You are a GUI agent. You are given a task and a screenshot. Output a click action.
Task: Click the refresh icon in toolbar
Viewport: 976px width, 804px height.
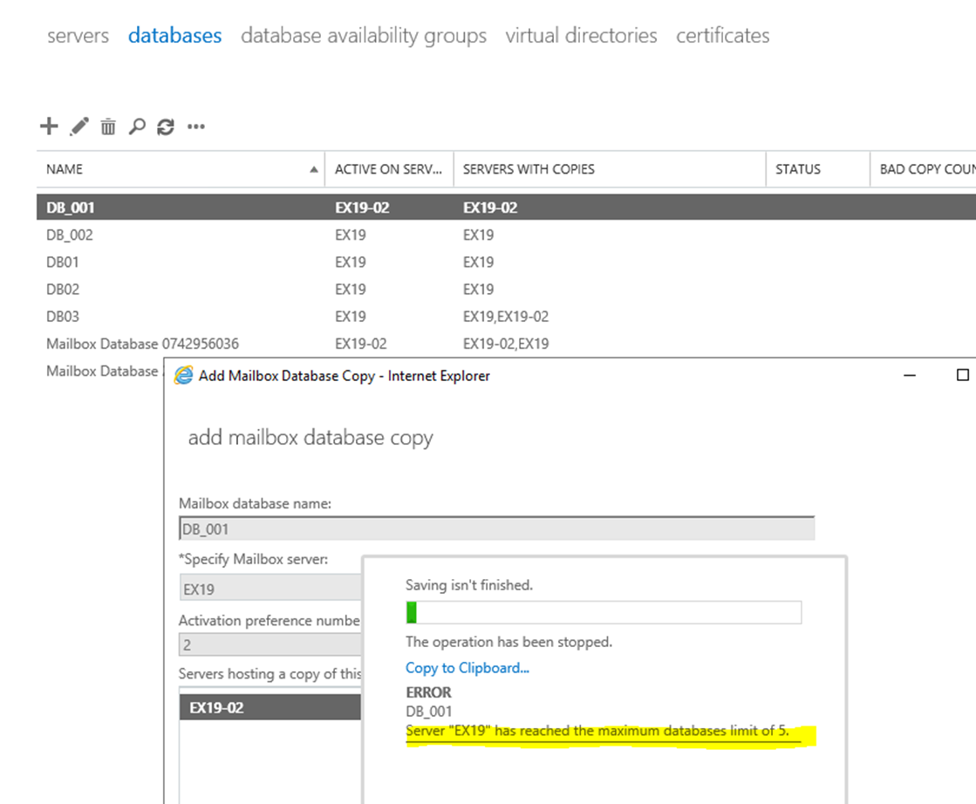click(x=166, y=126)
